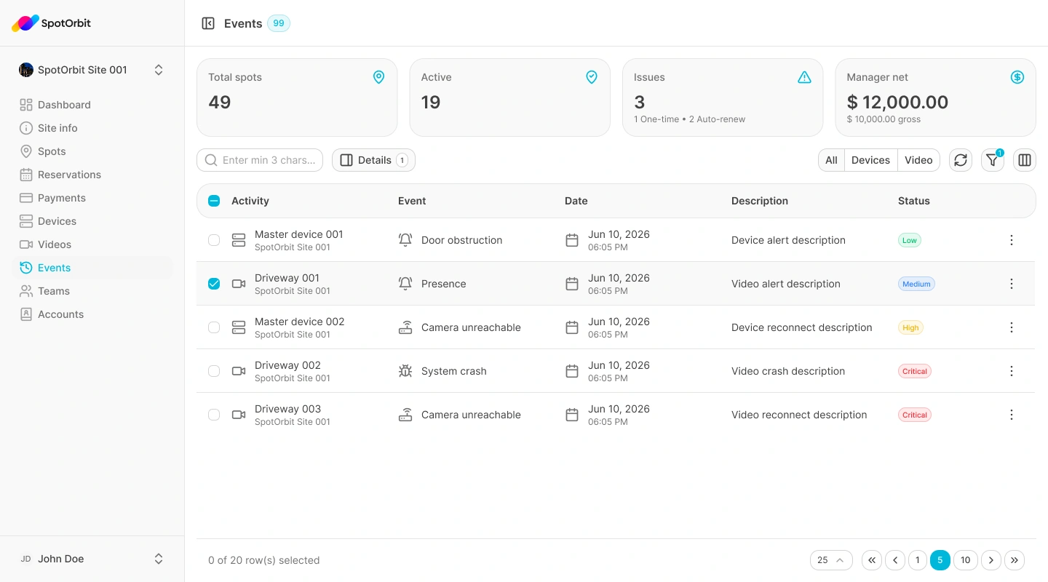Open row menu for Master device 001
Screen dimensions: 1048x582
1012,240
